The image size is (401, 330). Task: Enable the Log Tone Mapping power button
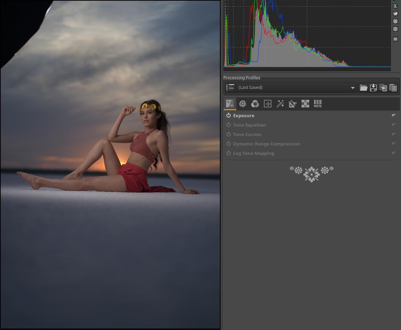(x=229, y=153)
